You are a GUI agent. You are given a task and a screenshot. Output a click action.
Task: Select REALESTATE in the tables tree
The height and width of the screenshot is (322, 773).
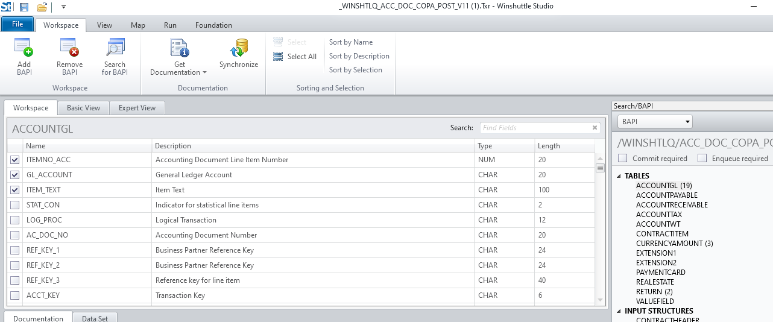coord(655,282)
